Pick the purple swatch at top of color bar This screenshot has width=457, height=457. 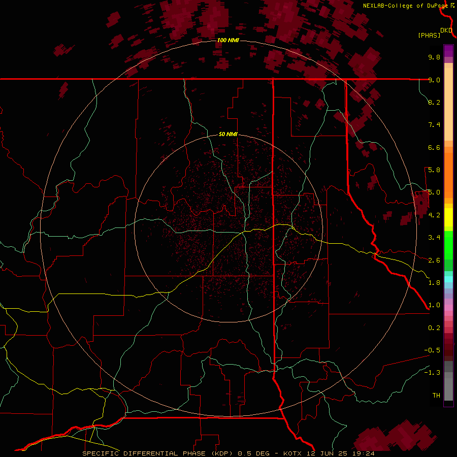pyautogui.click(x=448, y=51)
